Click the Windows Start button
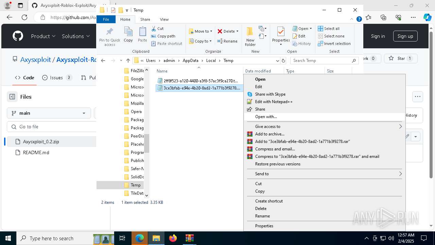This screenshot has height=245, width=435. 8,238
